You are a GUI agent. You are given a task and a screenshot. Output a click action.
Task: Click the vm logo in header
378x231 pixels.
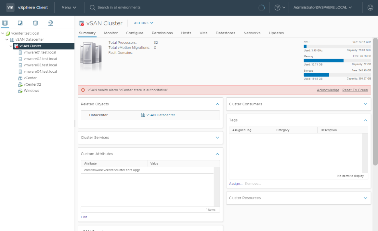point(10,7)
